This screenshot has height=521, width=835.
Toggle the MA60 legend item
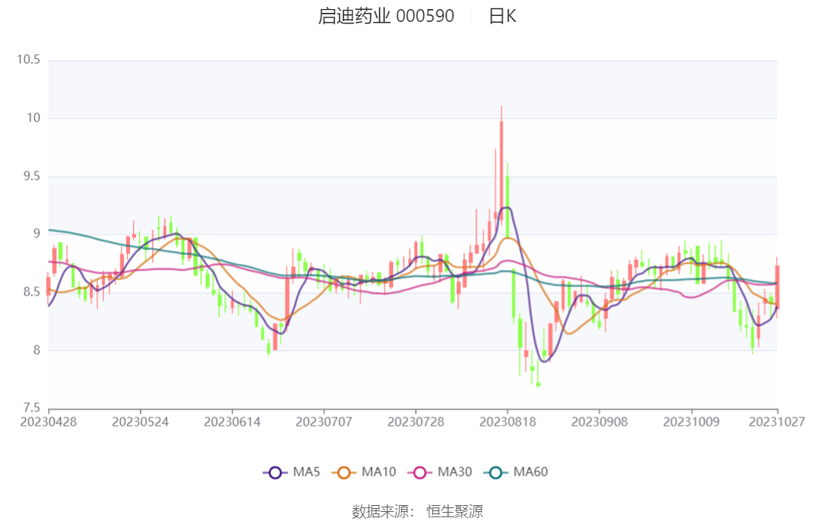click(515, 472)
